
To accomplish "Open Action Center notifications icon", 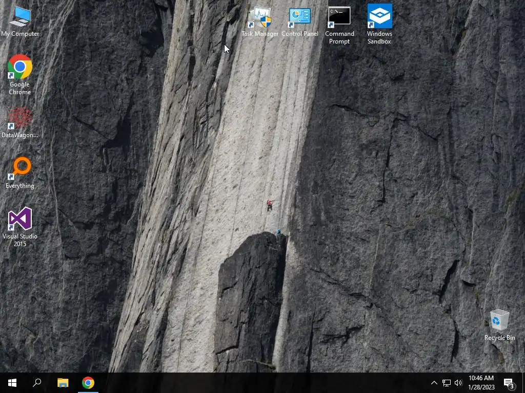I will coord(509,383).
